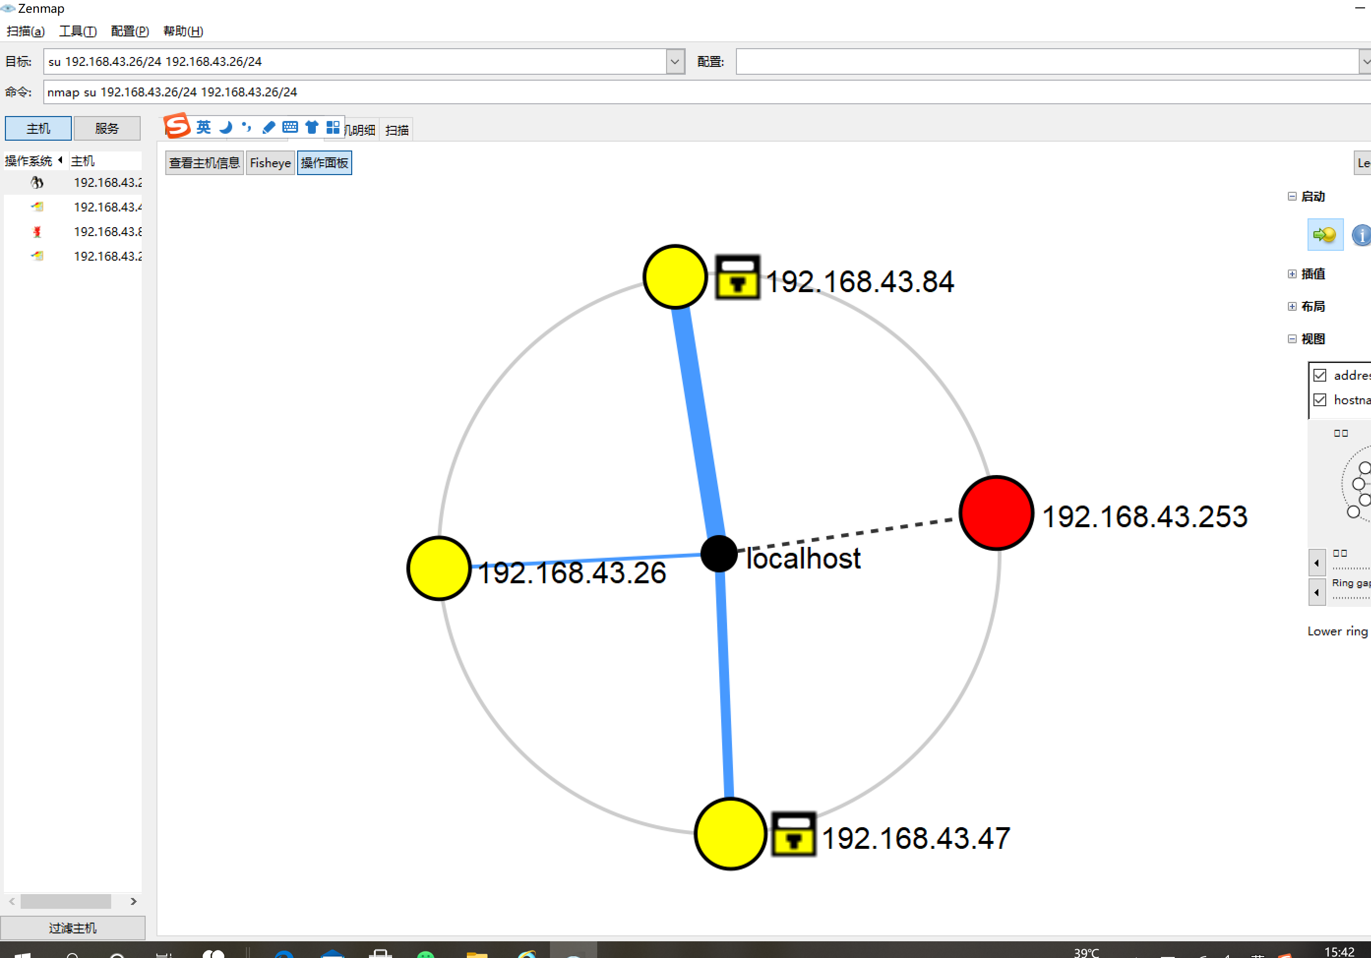Image resolution: width=1371 pixels, height=958 pixels.
Task: Click the padlock icon beside 192.168.43.47
Action: coord(793,835)
